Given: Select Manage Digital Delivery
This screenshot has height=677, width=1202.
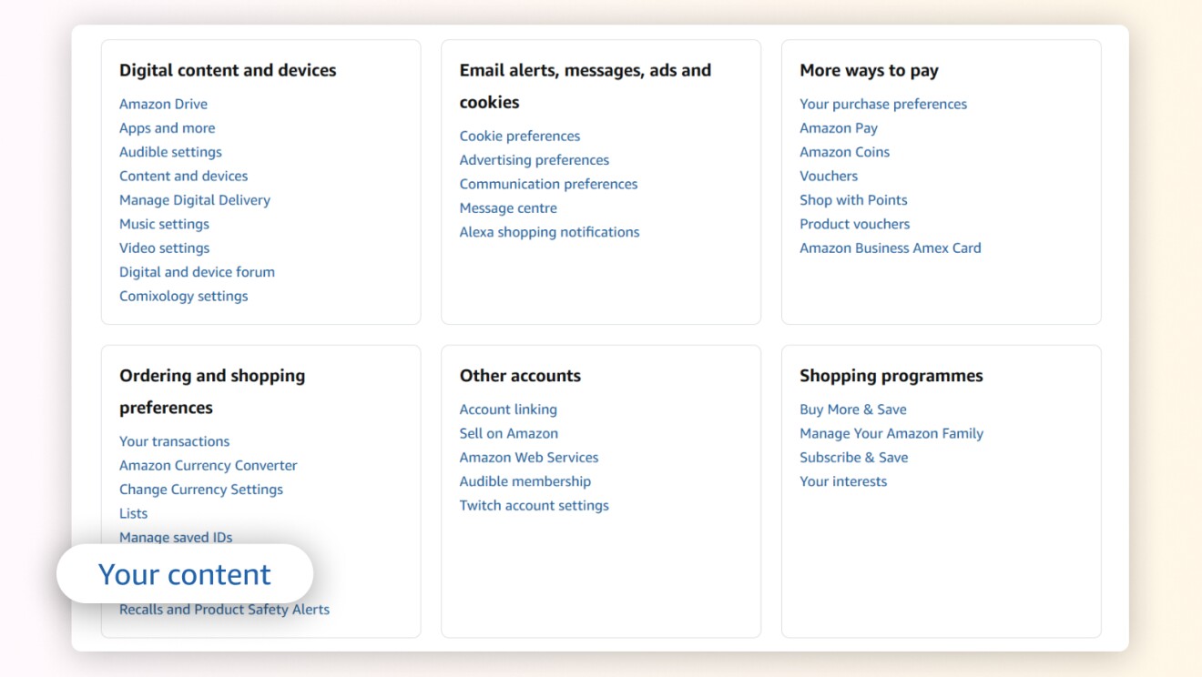Looking at the screenshot, I should click(x=194, y=199).
